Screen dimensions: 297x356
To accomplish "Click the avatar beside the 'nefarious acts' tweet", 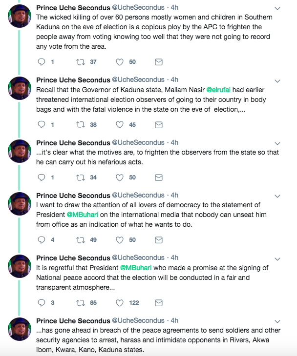I will 20,150.
